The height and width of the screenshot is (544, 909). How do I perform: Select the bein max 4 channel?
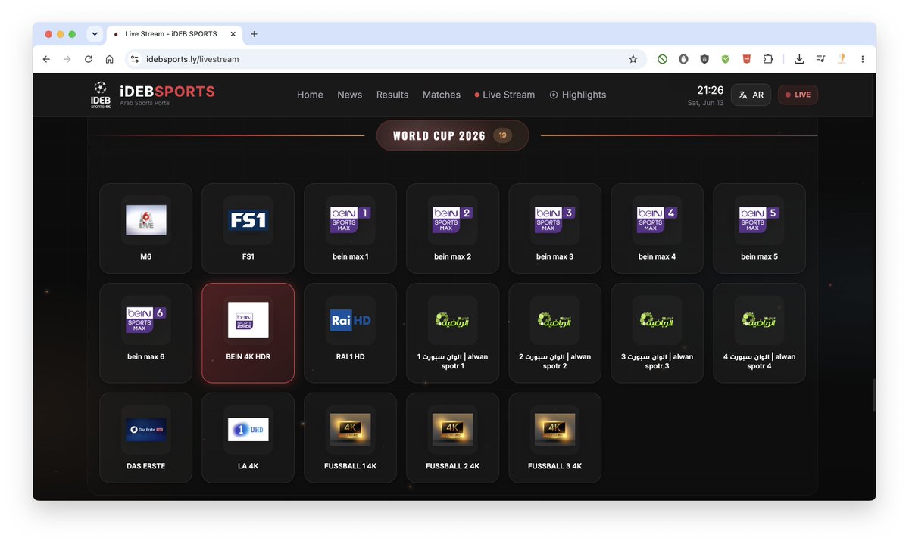click(657, 228)
